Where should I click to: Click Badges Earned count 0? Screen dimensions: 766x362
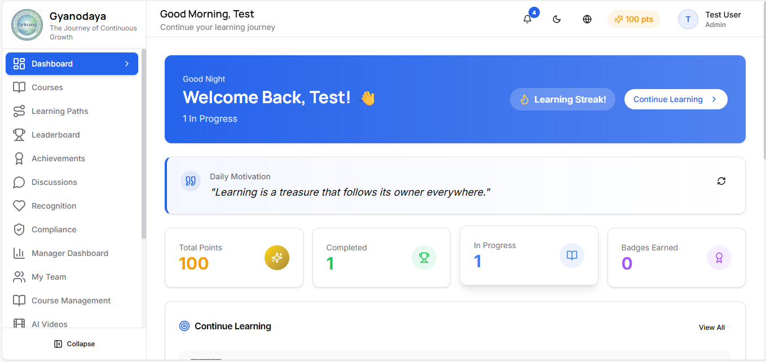(627, 263)
